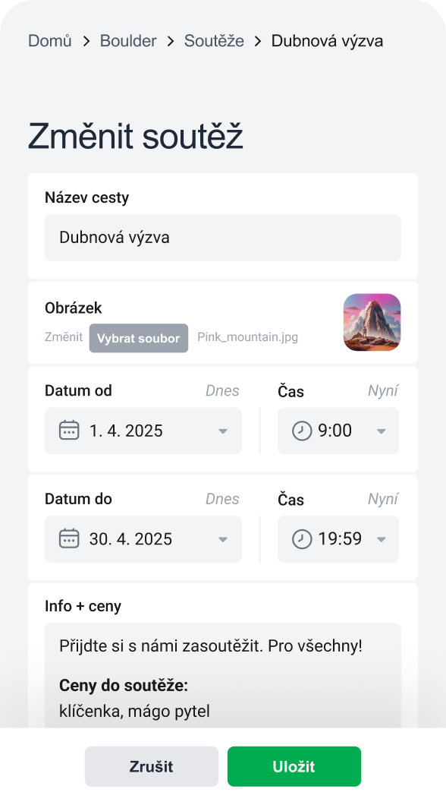The image size is (446, 805).
Task: Set end date to Dnes
Action: point(222,499)
